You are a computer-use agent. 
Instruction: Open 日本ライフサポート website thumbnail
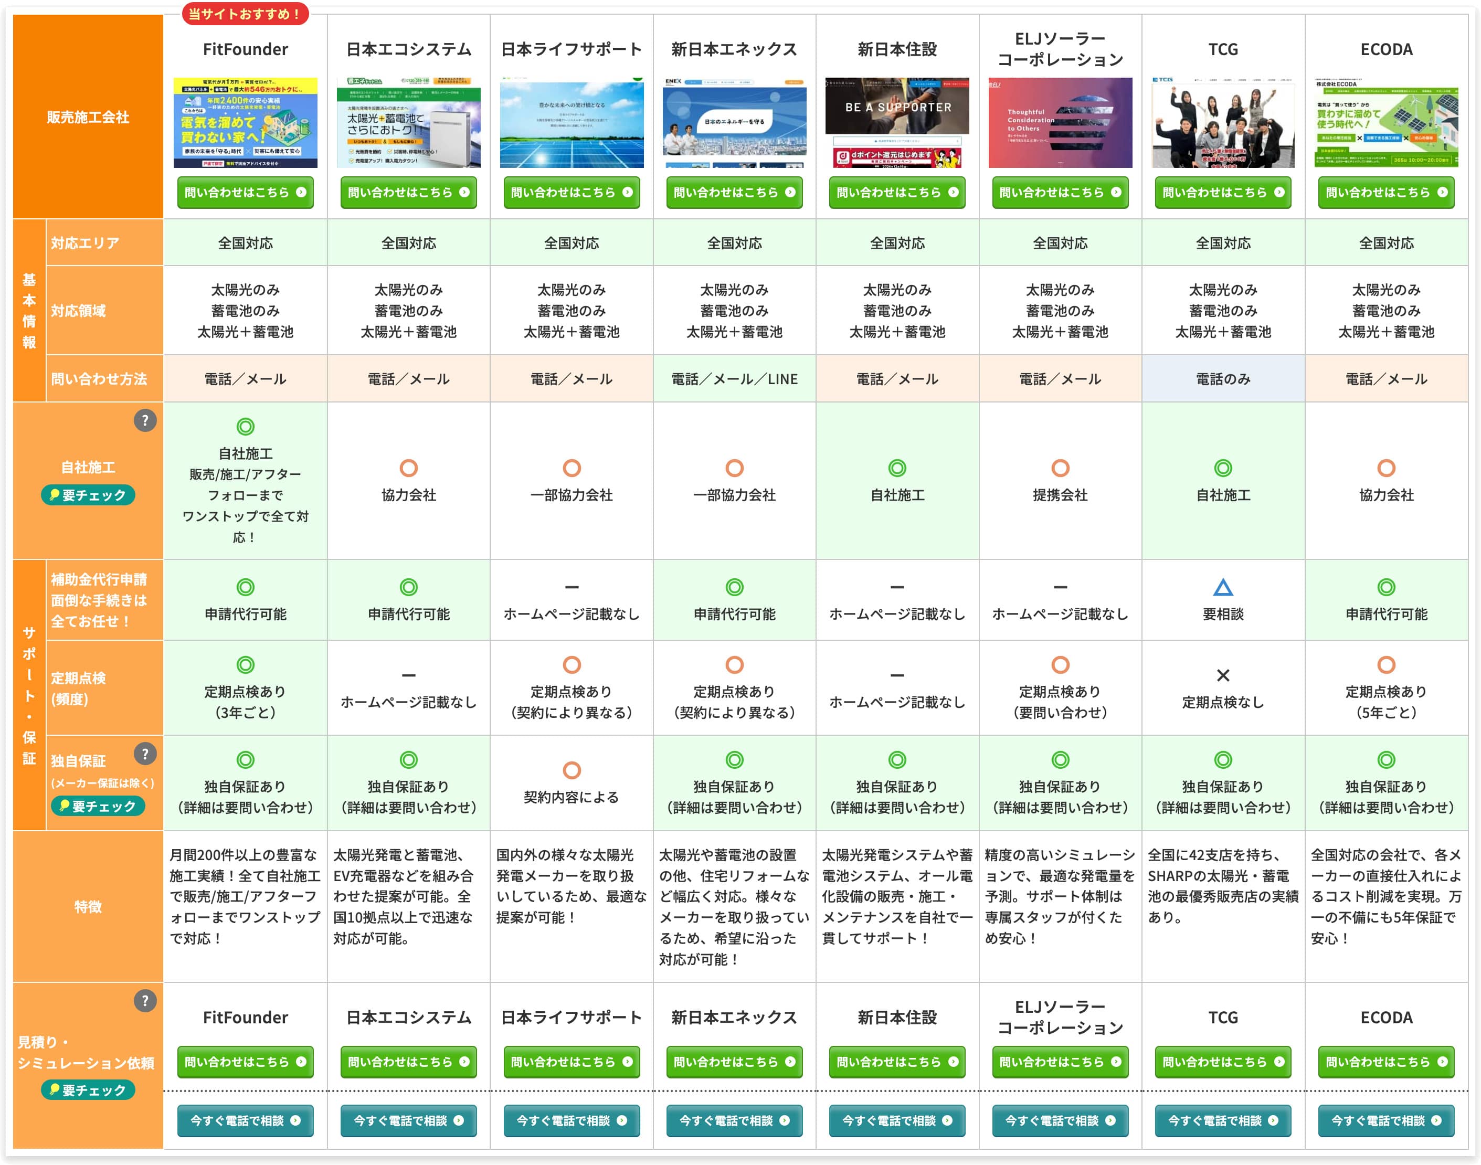(x=572, y=122)
